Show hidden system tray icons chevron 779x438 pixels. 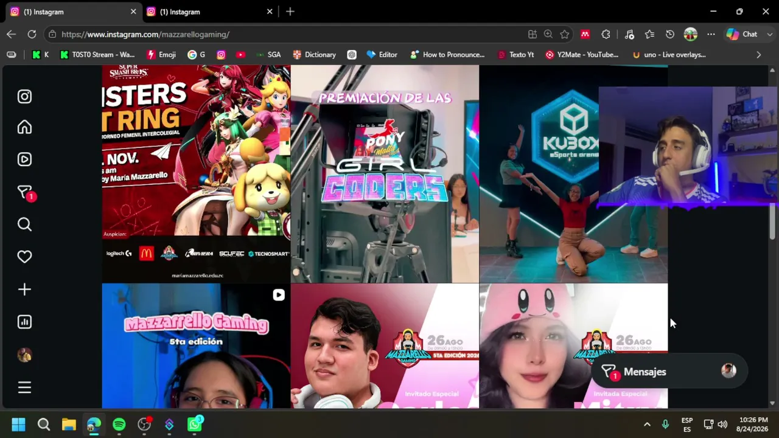point(647,425)
